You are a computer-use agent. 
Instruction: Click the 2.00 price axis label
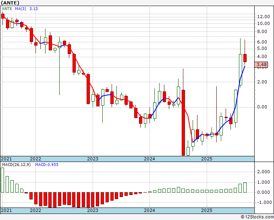[262, 82]
